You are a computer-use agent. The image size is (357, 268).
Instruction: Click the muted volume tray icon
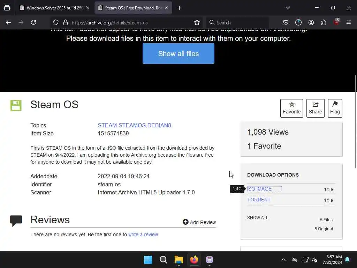pyautogui.click(x=314, y=260)
